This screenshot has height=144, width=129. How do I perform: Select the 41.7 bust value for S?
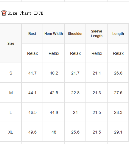(32, 73)
